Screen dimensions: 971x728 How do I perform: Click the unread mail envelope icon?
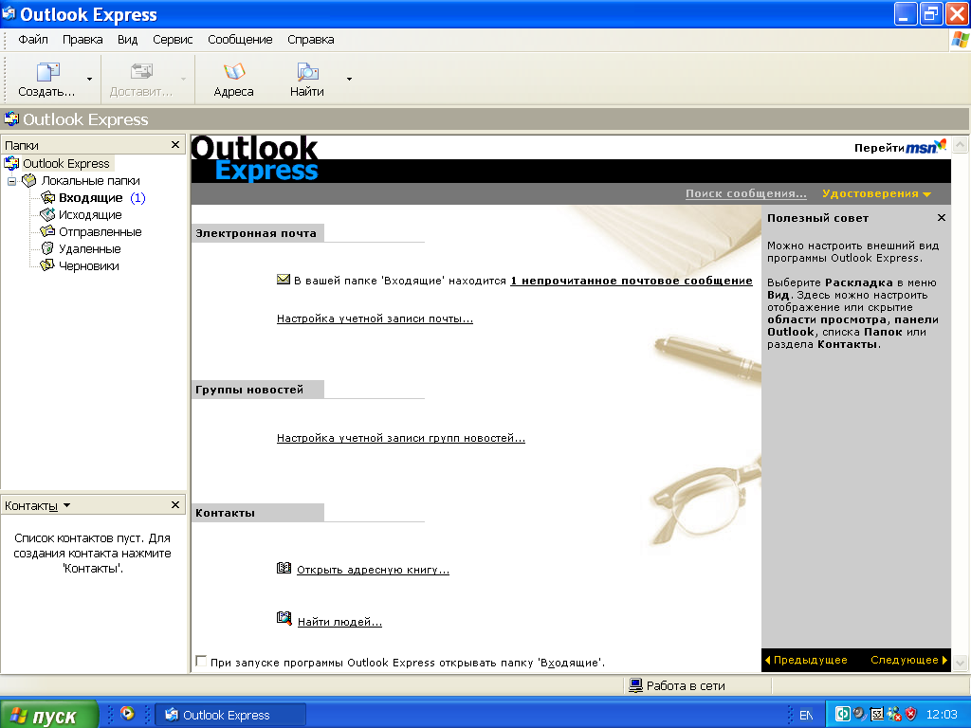(283, 280)
